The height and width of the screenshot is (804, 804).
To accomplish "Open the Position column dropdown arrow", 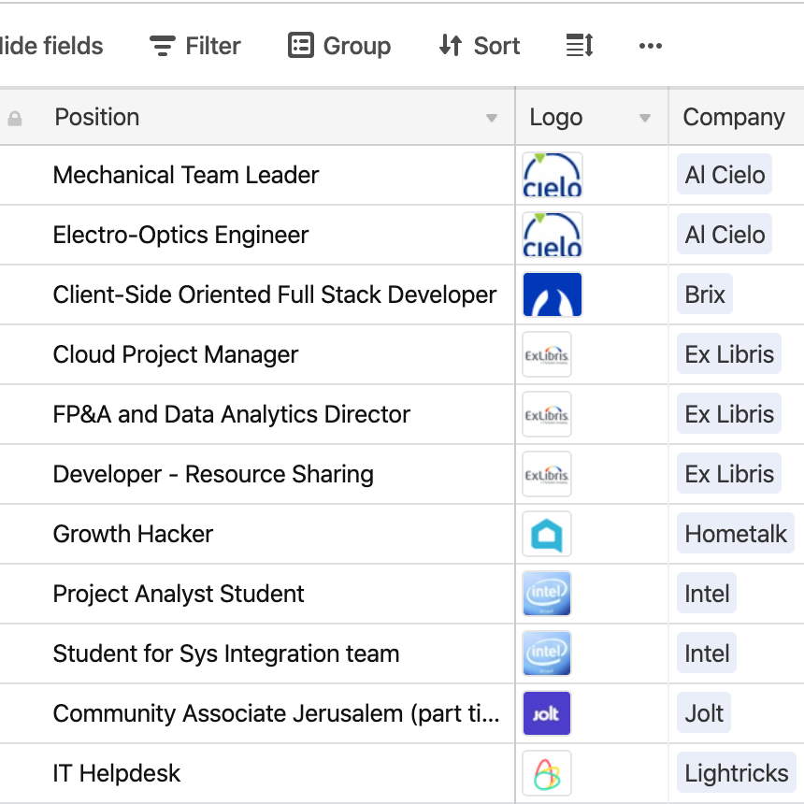I will (493, 119).
